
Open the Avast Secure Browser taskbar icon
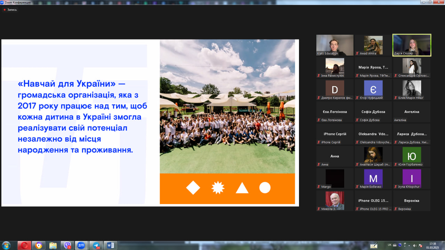39,245
